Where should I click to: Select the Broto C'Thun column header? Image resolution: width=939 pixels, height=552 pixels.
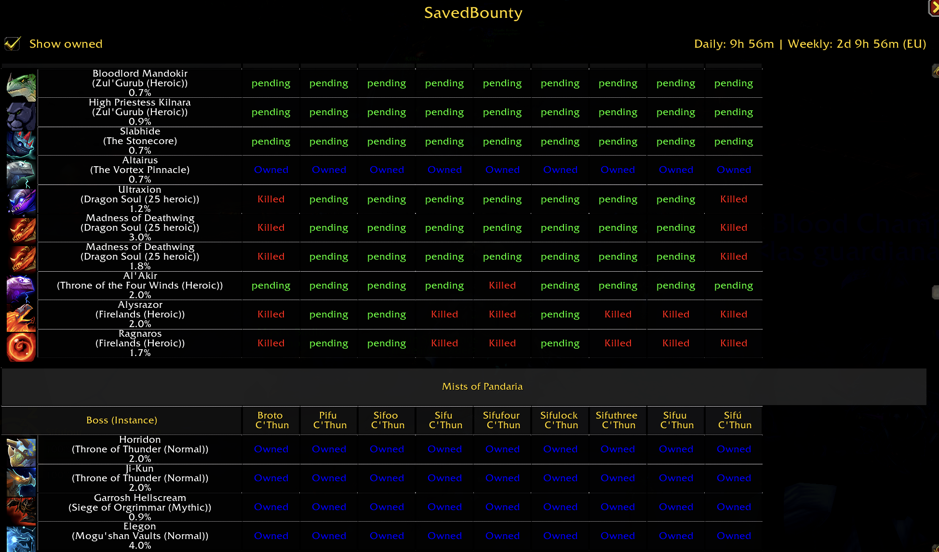click(271, 420)
